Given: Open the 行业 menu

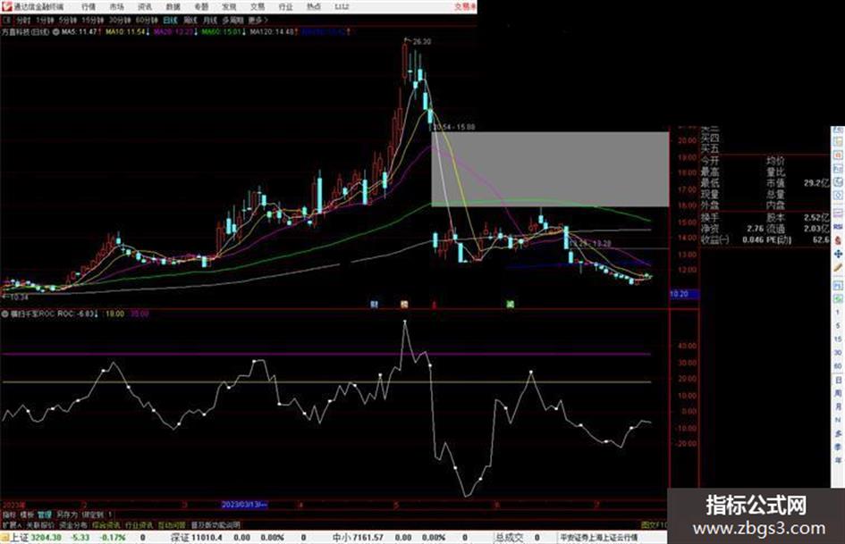Looking at the screenshot, I should (x=285, y=7).
